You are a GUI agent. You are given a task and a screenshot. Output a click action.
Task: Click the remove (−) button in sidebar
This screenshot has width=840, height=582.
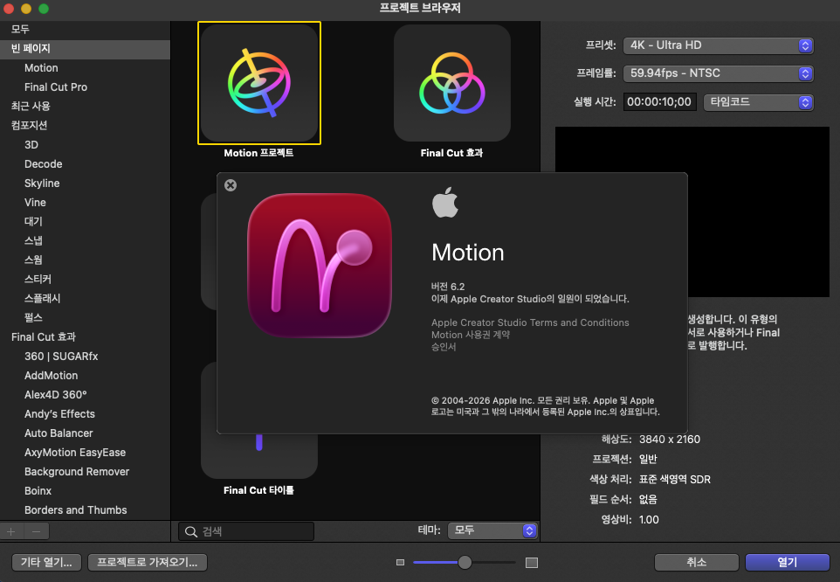tap(36, 531)
